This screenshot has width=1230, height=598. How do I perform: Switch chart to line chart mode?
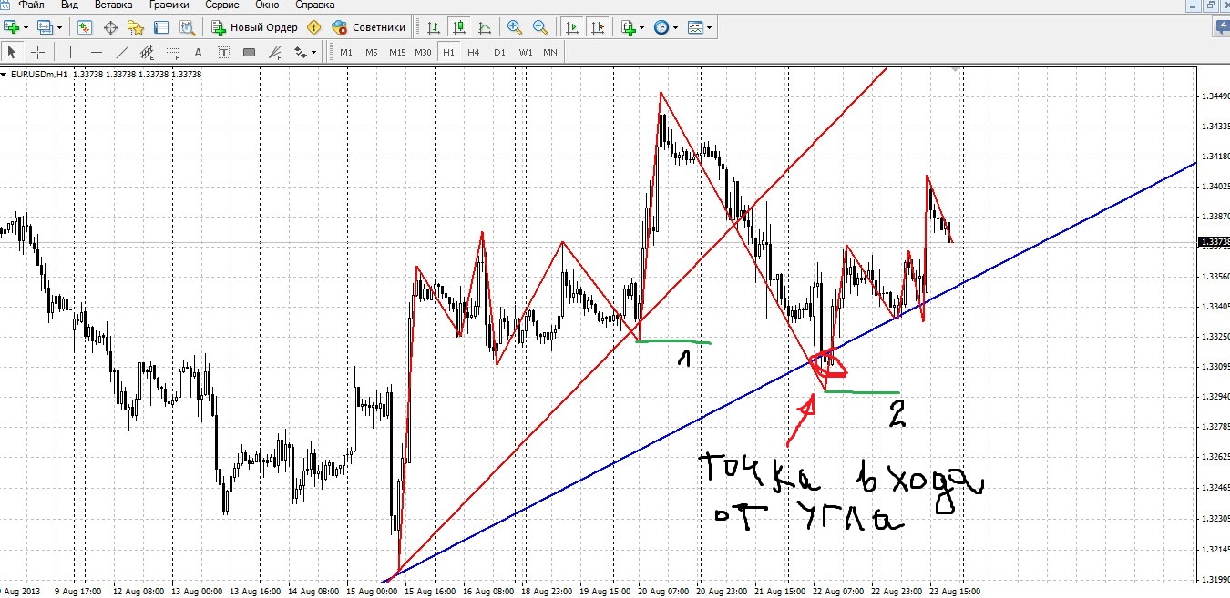(x=484, y=27)
